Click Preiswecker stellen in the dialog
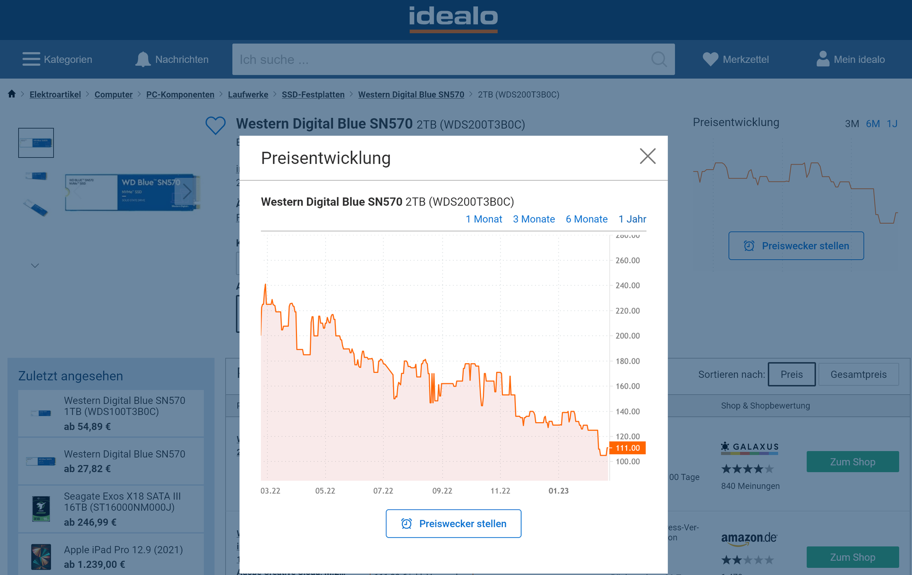The width and height of the screenshot is (912, 575). (x=453, y=524)
